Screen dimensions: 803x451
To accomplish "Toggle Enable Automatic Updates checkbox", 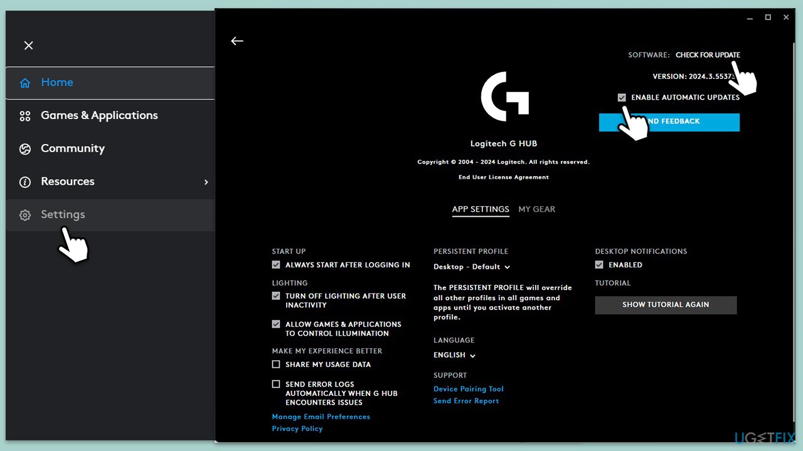I will point(622,98).
